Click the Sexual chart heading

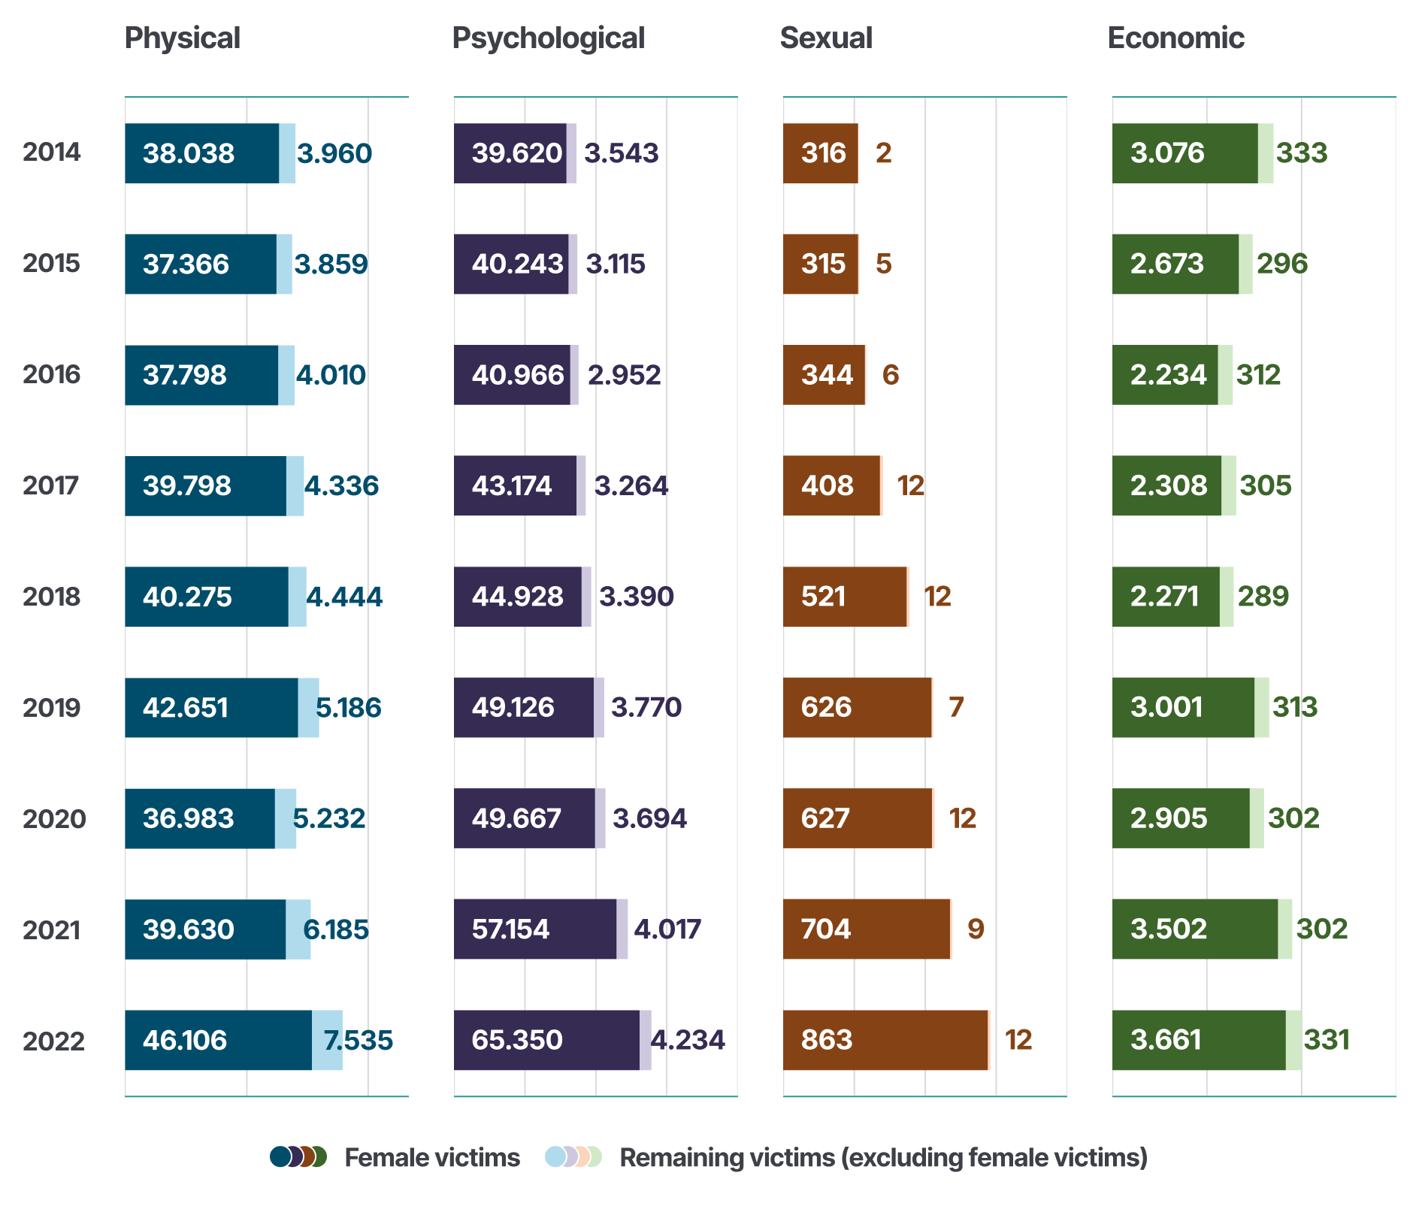pyautogui.click(x=825, y=38)
